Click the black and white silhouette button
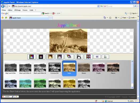Viewport: 140px width, 103px height. click(79, 57)
